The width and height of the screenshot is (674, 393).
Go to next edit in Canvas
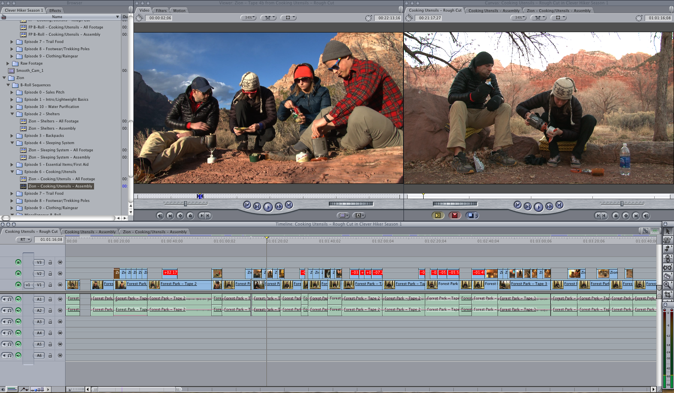559,205
